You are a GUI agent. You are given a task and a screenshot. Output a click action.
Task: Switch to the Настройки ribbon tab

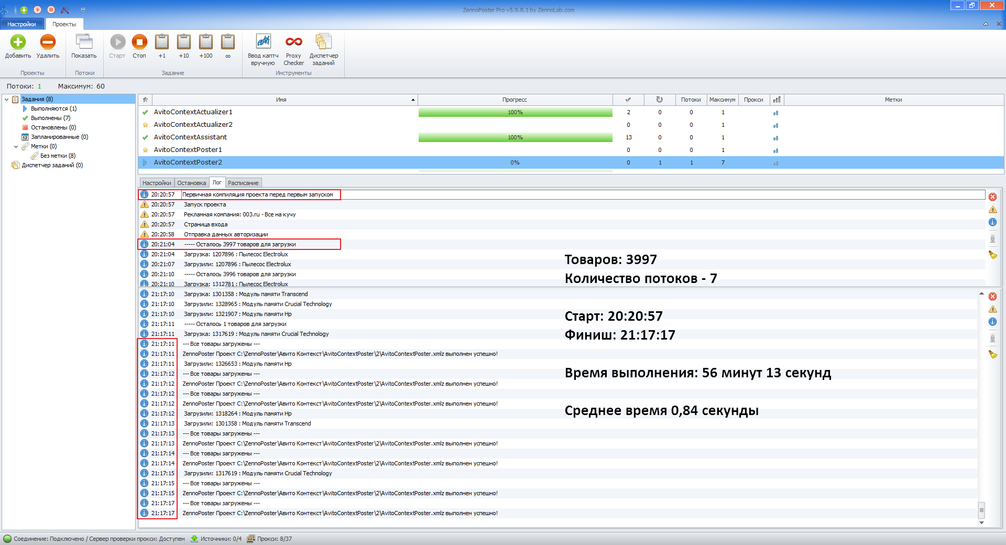(x=22, y=24)
